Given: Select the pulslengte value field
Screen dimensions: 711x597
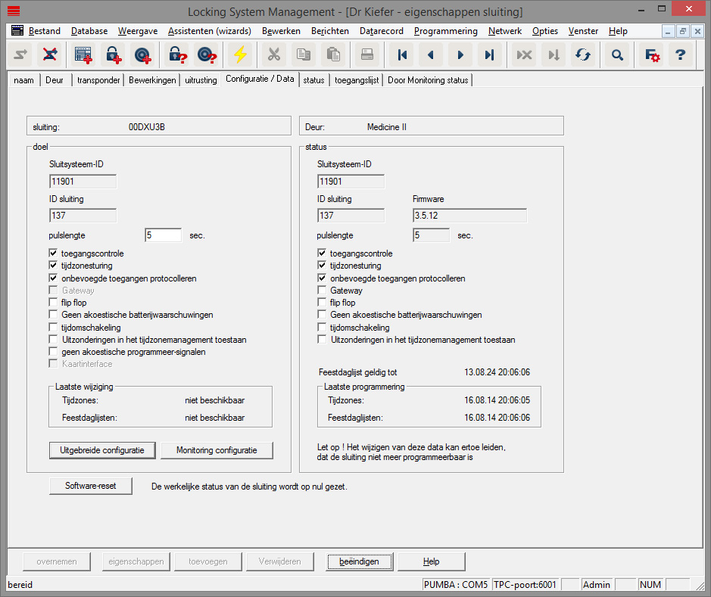Looking at the screenshot, I should tap(163, 235).
